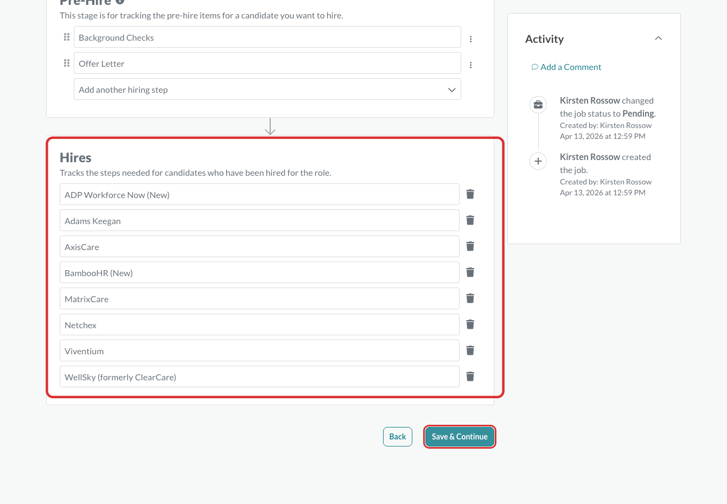Remove AxisCare using its trash icon

pos(470,246)
